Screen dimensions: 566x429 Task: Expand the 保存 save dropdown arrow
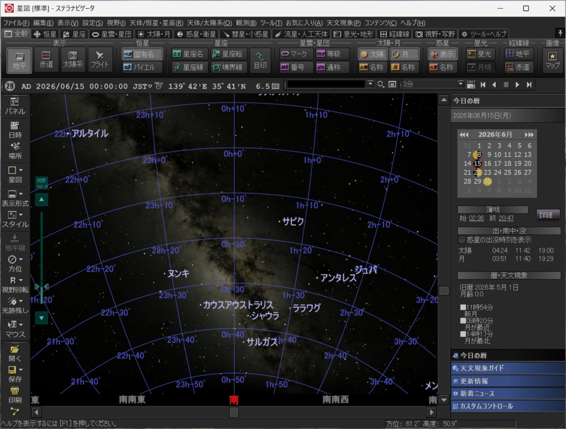tap(20, 369)
